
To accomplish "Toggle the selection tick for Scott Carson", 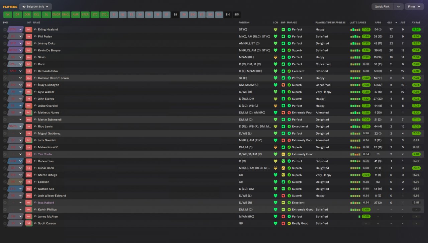I will (x=5, y=223).
